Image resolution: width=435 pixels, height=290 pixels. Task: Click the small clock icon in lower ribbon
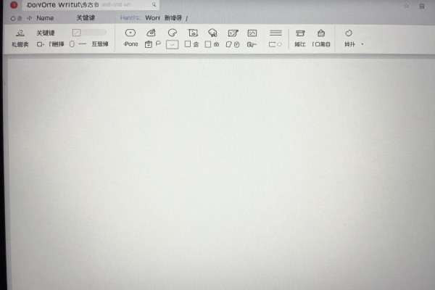pos(236,45)
